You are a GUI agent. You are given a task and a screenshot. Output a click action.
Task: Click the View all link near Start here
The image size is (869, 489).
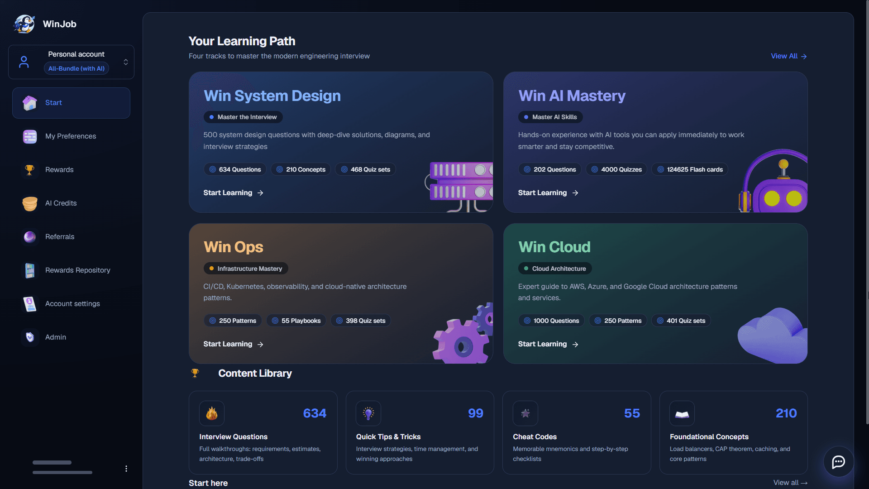(x=790, y=483)
